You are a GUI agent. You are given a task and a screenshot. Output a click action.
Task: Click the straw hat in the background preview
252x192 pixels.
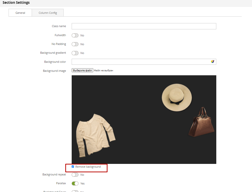click(x=177, y=97)
